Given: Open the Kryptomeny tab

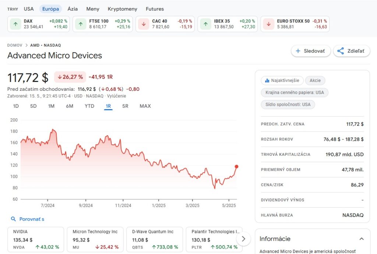Looking at the screenshot, I should (122, 9).
